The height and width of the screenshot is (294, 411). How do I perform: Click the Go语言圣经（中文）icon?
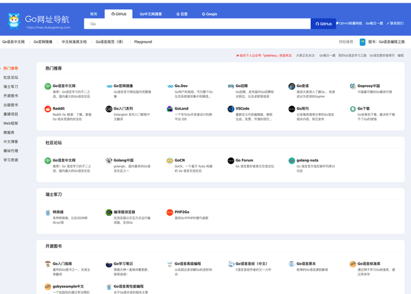pyautogui.click(x=231, y=264)
